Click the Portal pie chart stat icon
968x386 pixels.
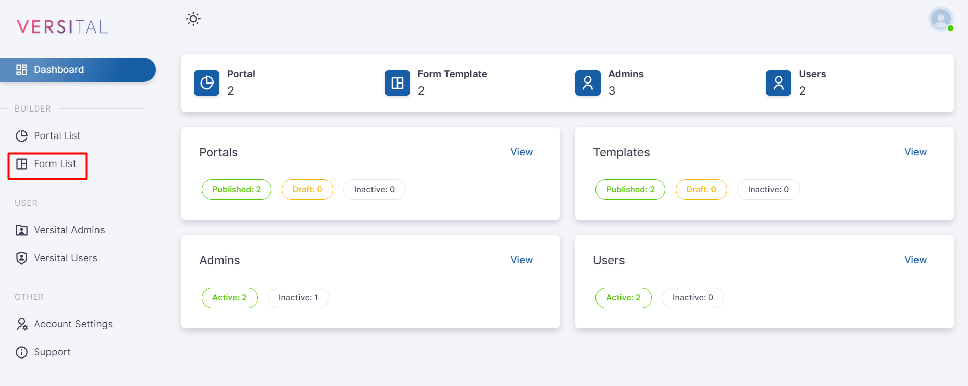tap(207, 83)
